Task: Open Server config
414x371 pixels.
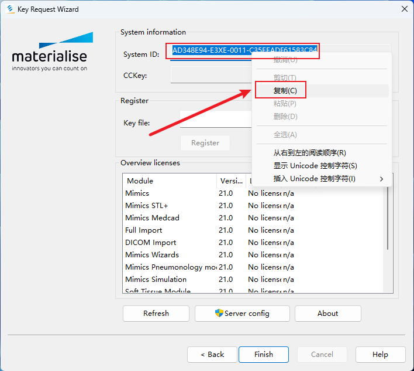Action: pyautogui.click(x=242, y=314)
